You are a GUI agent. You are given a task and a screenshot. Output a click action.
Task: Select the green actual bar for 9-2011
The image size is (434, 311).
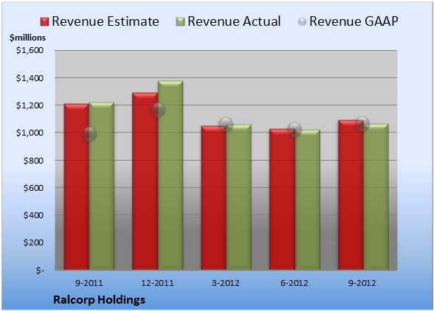(x=102, y=186)
